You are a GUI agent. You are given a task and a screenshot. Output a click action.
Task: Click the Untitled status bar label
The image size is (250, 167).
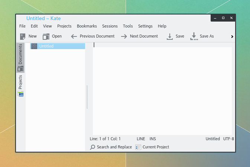(x=213, y=139)
